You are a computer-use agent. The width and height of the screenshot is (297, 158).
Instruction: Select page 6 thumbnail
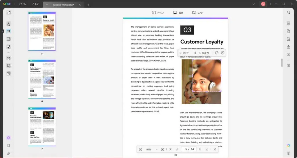(42, 79)
